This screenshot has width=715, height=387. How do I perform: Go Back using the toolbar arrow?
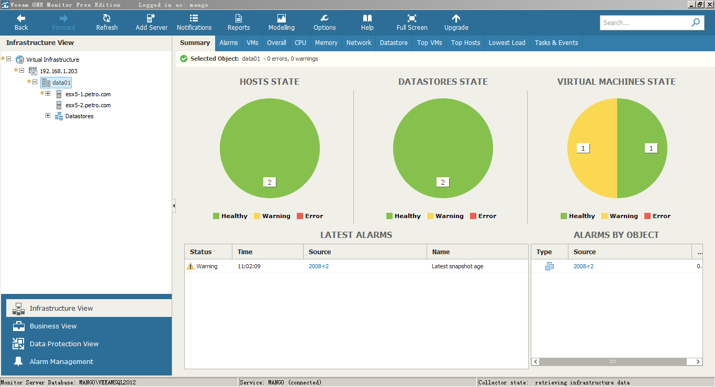point(21,18)
